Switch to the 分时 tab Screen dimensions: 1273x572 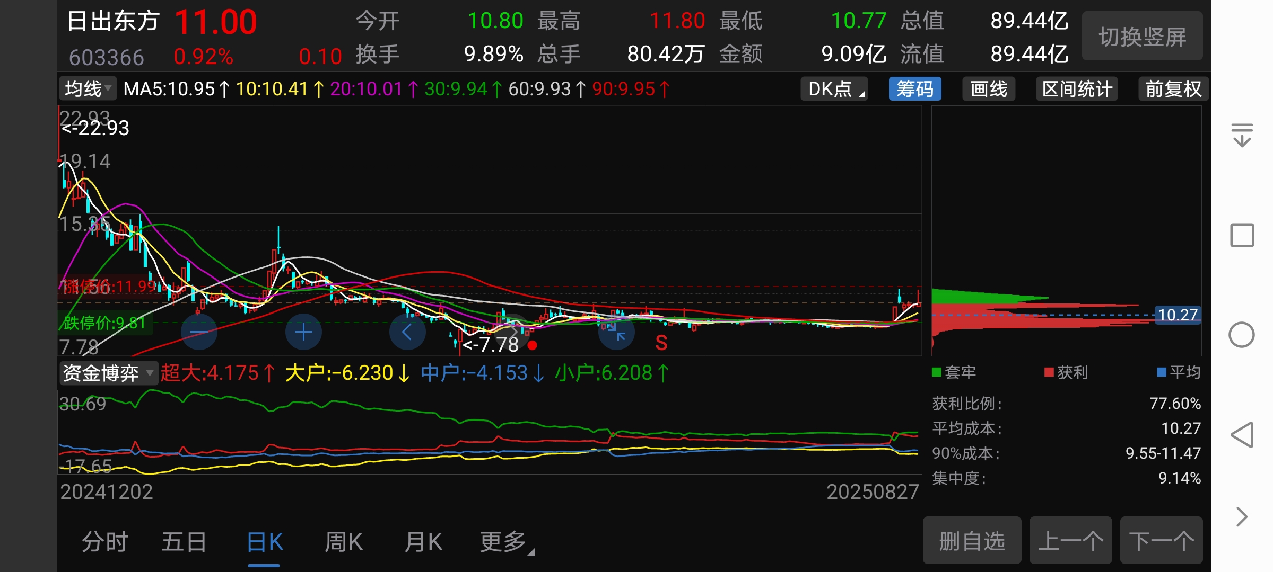click(x=105, y=542)
